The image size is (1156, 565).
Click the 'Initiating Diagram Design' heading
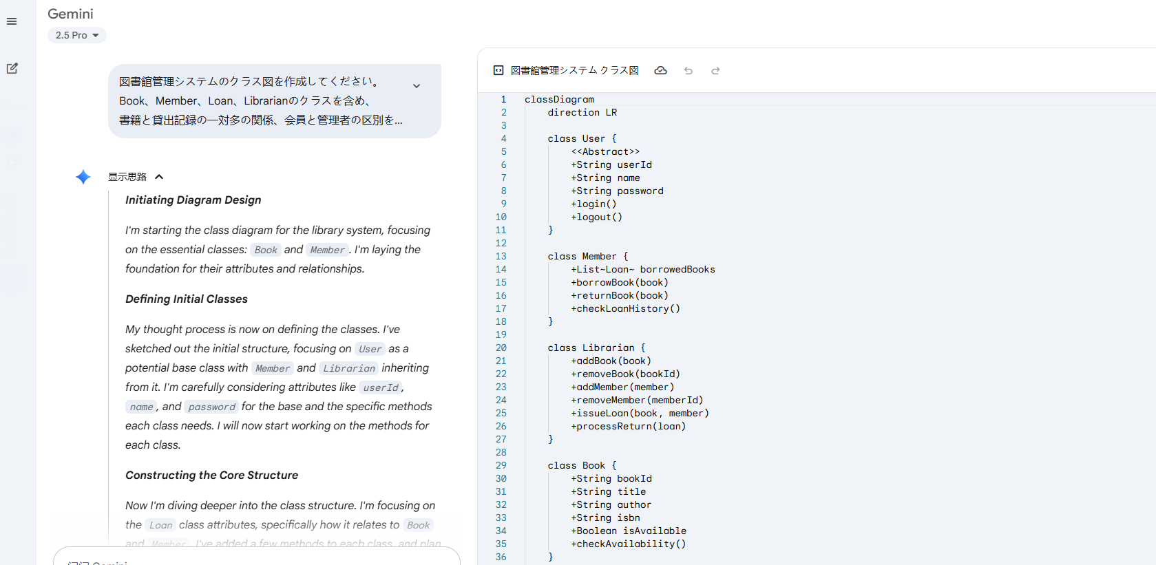pyautogui.click(x=193, y=200)
